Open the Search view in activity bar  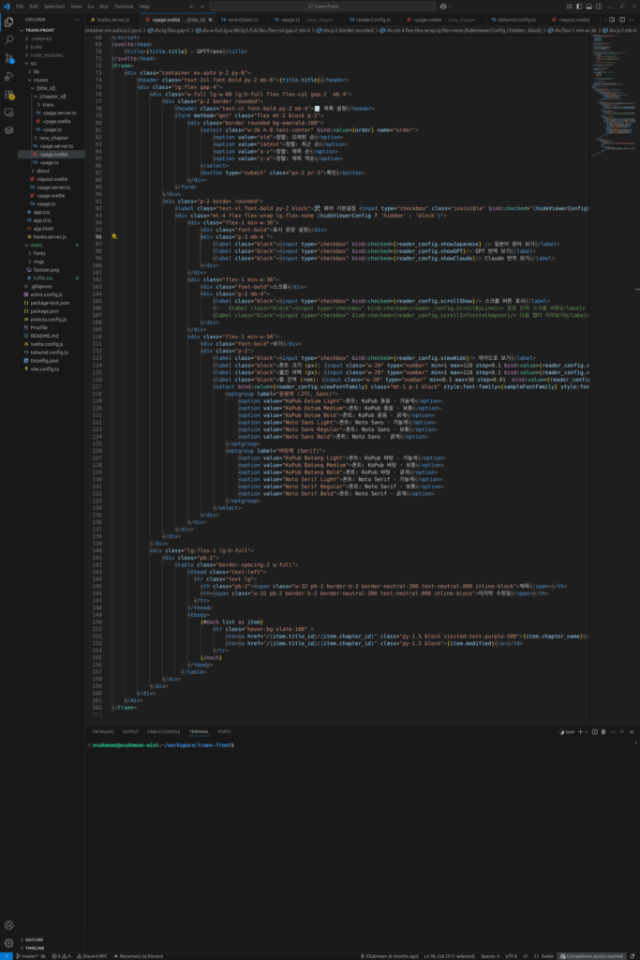[x=8, y=39]
